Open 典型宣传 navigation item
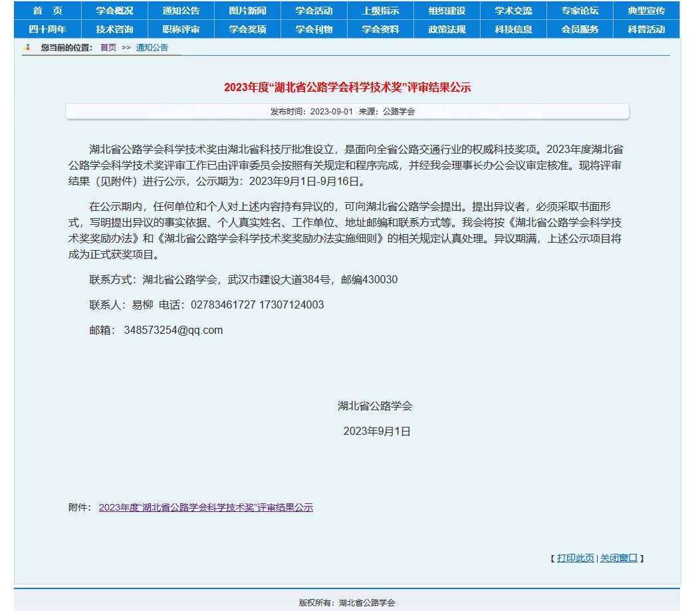 [x=646, y=11]
